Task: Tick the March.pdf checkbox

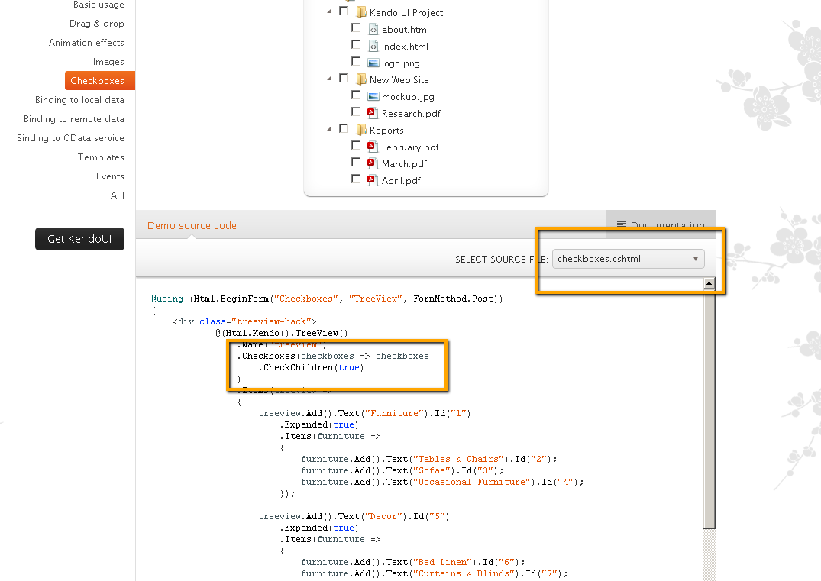Action: [356, 162]
